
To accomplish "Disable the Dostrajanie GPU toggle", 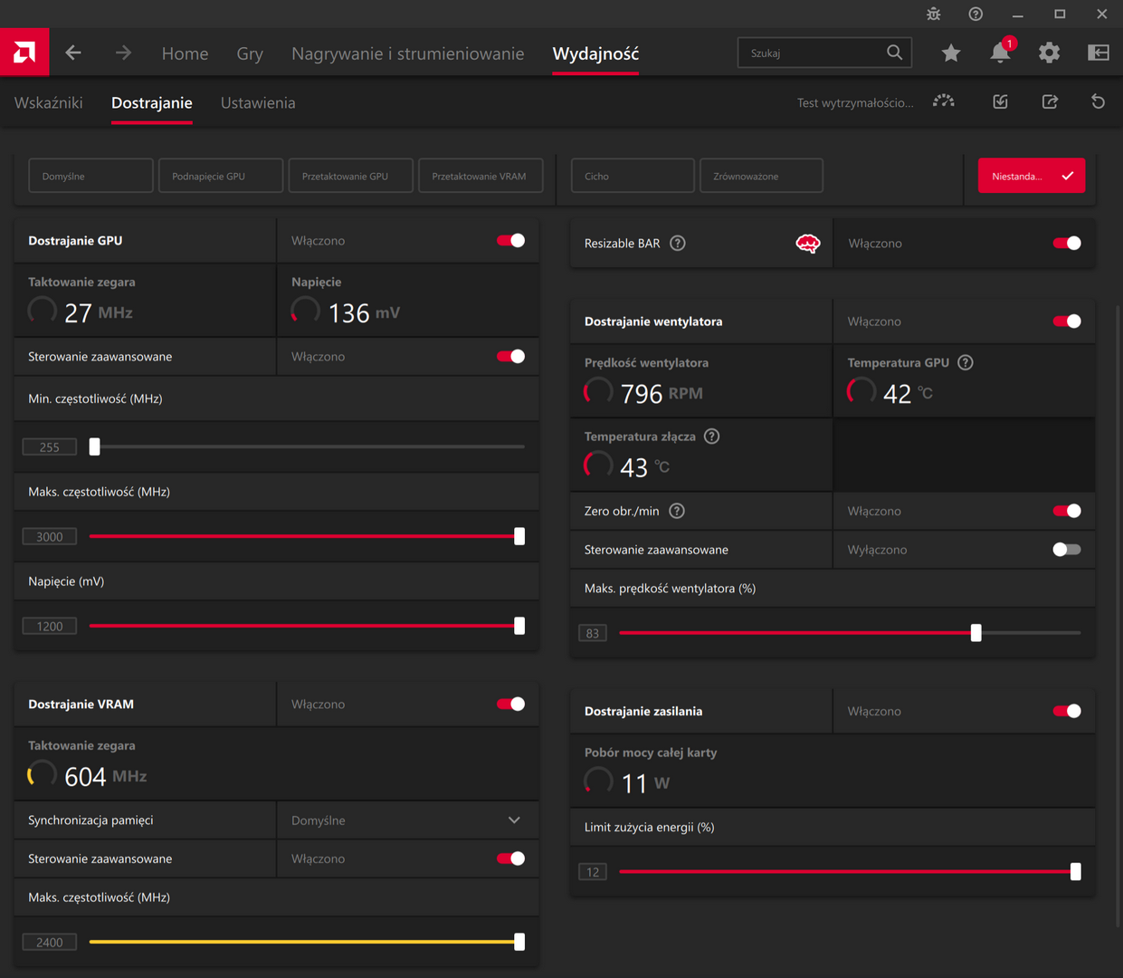I will click(x=511, y=240).
